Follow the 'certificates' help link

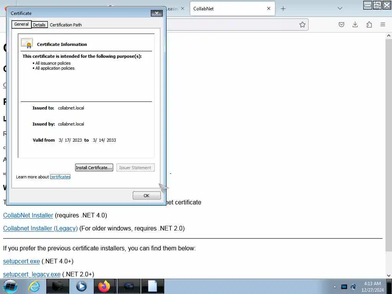[60, 177]
